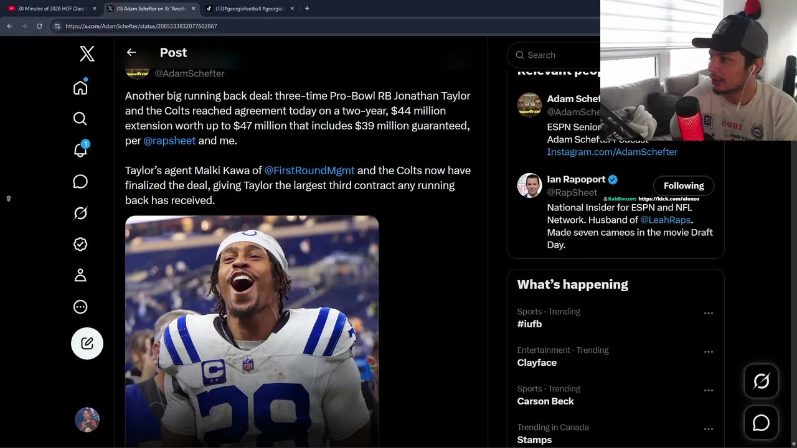Close the TikTok #georgiafootball tab
The image size is (797, 448).
(x=292, y=9)
